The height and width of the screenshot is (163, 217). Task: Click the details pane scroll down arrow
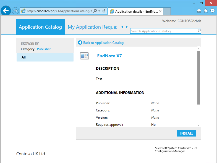(198, 125)
